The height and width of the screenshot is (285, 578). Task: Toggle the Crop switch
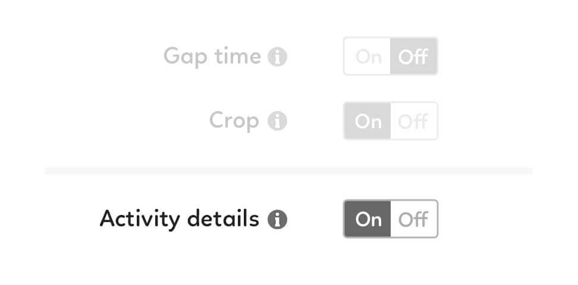(x=391, y=121)
